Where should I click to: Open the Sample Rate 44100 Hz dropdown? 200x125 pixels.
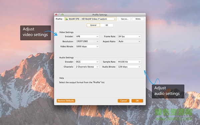129,62
